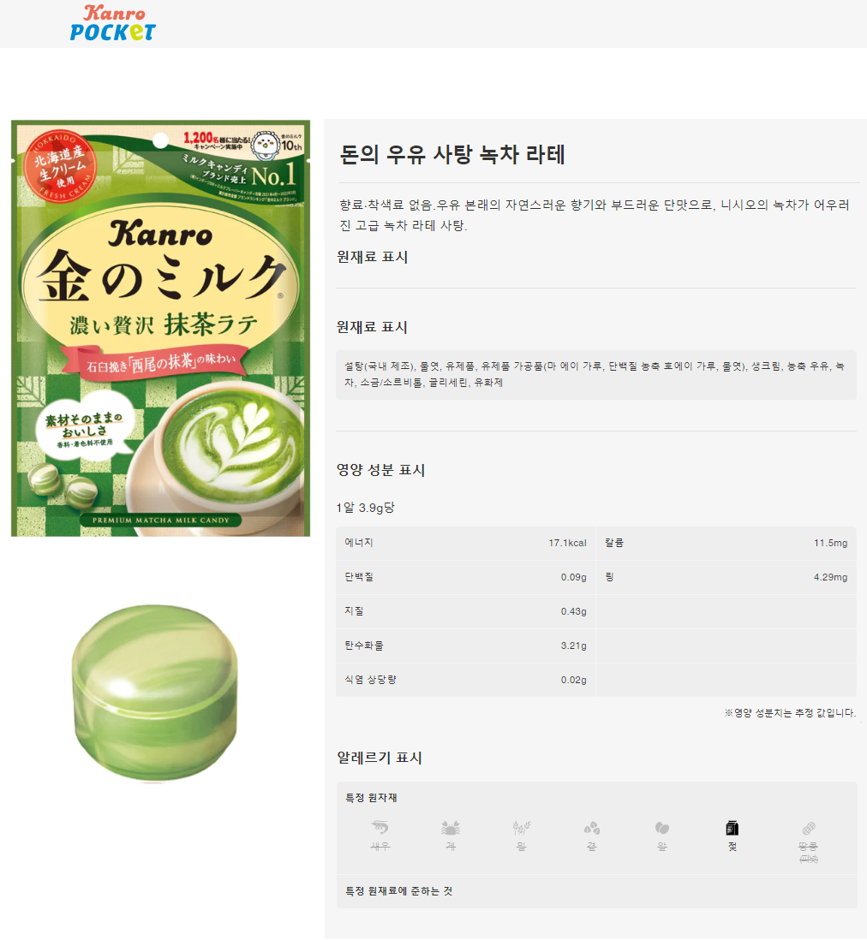867x940 pixels.
Task: Click the green candy piece image
Action: pos(155,693)
